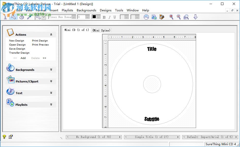The height and width of the screenshot is (147, 240).
Task: Zoom out using the magnifier minus icon
Action: [x=179, y=17]
